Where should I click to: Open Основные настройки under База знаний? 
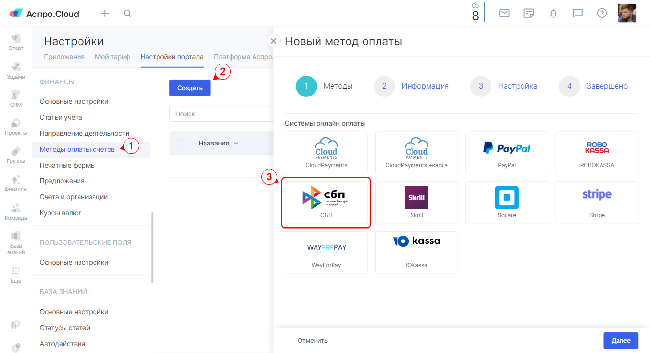[74, 312]
